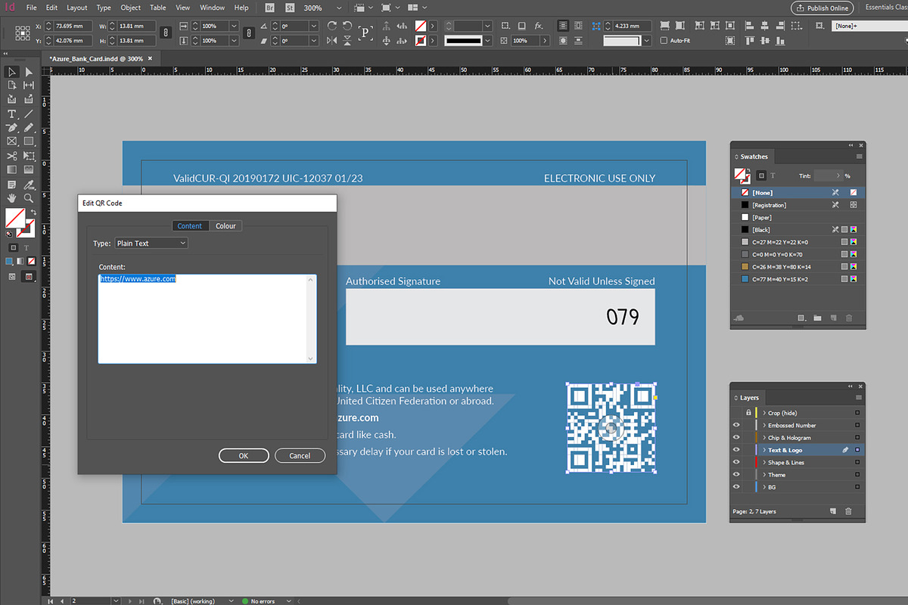The width and height of the screenshot is (908, 605).
Task: Click Cancel in Edit QR Code dialog
Action: (300, 455)
